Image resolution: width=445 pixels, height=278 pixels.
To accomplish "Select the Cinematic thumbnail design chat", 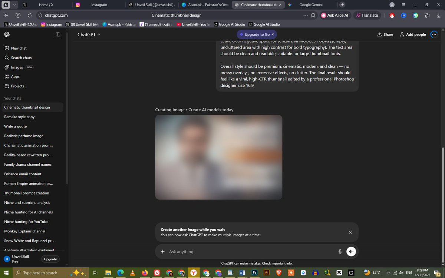I will tap(33, 107).
